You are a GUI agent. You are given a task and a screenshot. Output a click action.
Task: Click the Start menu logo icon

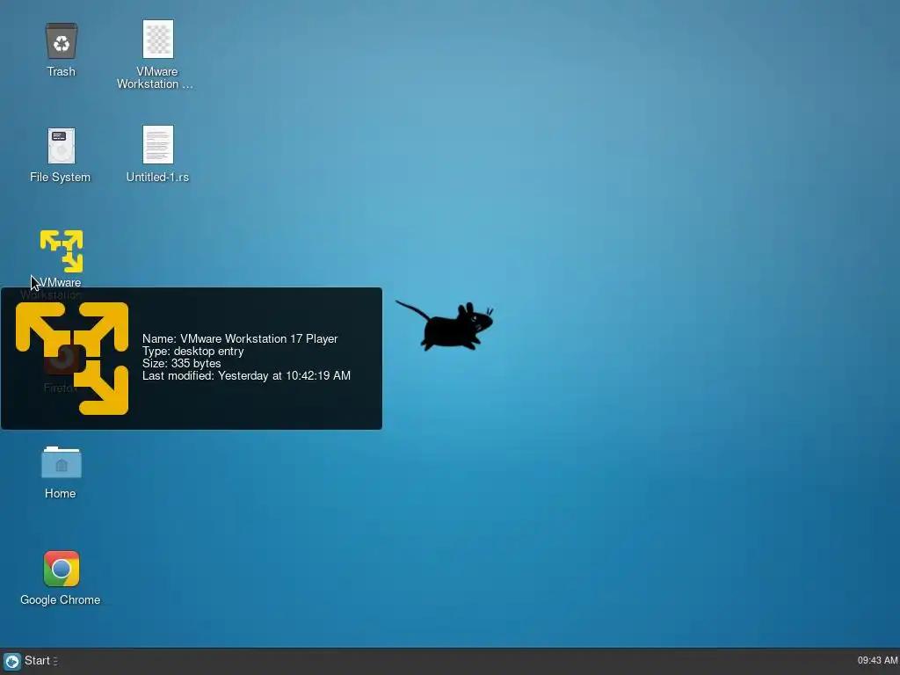[x=12, y=661]
